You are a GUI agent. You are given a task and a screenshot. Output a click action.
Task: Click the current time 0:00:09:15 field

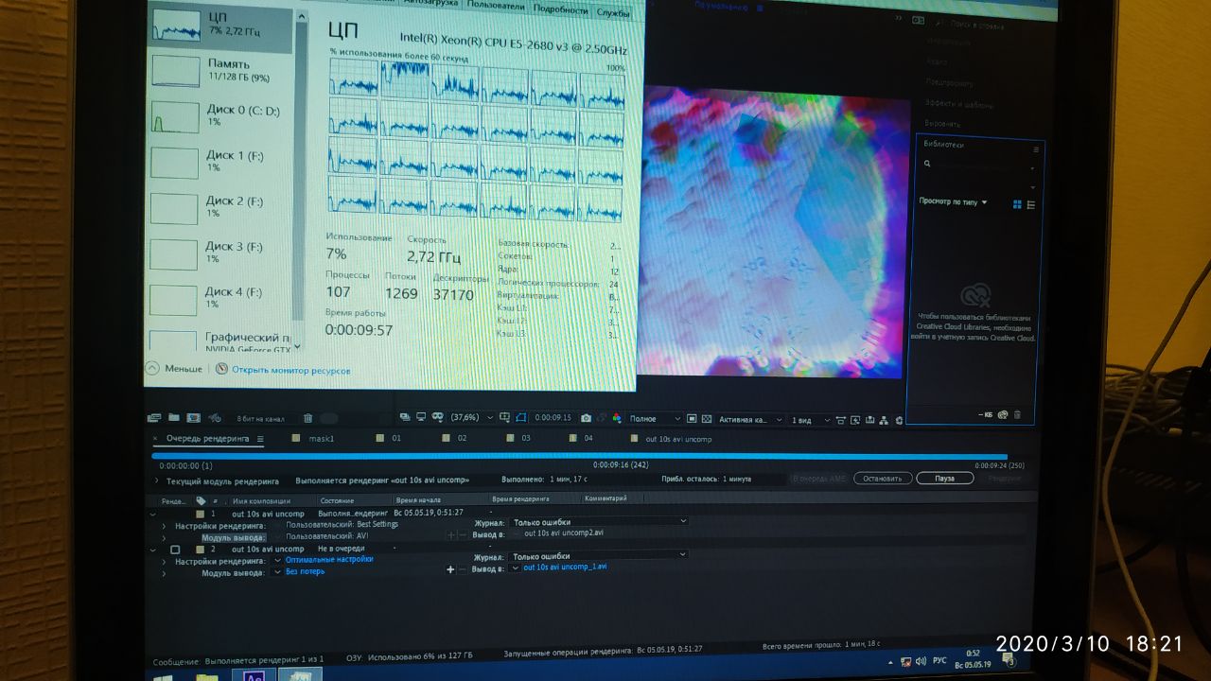pyautogui.click(x=553, y=417)
